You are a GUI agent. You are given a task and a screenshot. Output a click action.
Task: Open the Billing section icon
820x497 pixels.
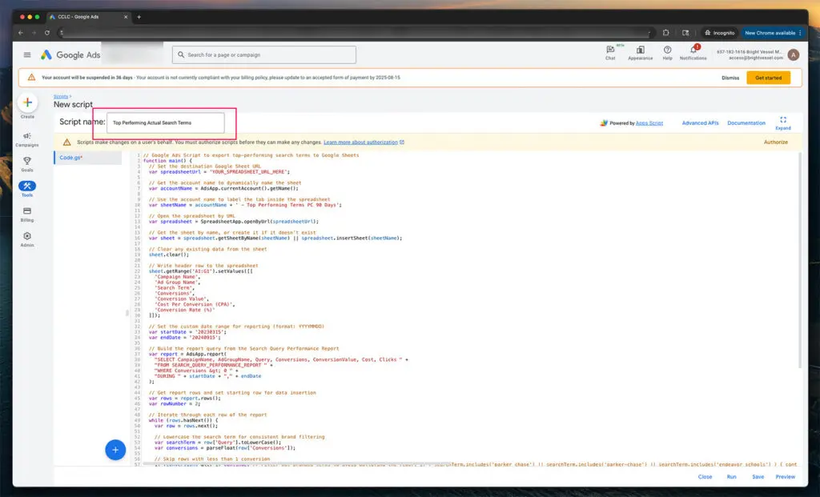27,210
